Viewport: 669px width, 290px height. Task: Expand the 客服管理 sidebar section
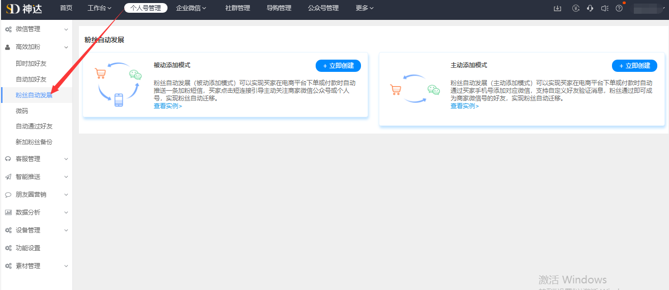(36, 159)
